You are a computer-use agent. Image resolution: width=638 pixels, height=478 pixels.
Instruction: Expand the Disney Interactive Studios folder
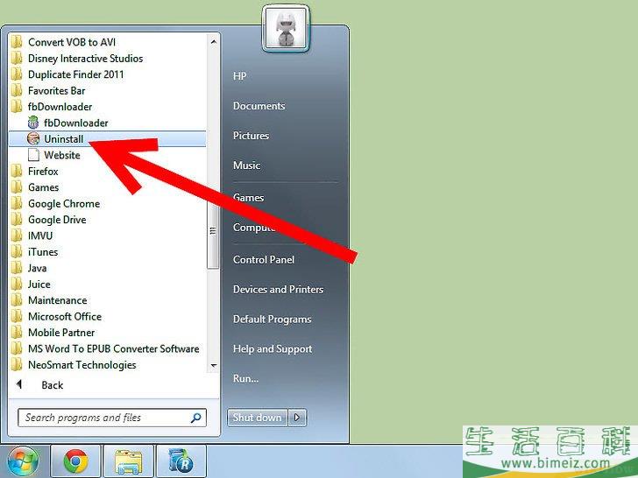tap(86, 59)
